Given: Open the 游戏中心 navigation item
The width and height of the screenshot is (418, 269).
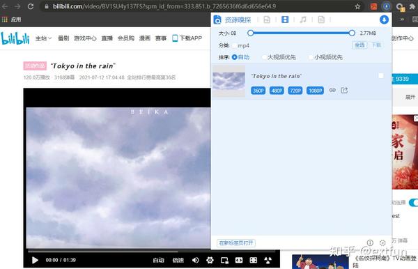Looking at the screenshot, I should tap(85, 38).
